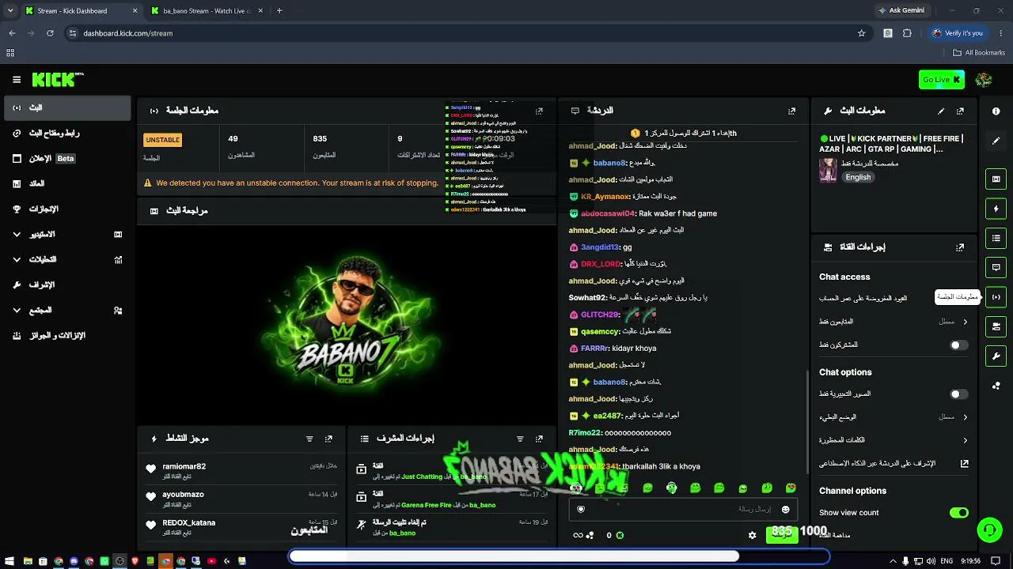Pop out the معلومات الجلسة panel
Viewport: 1013px width, 569px height.
point(539,111)
